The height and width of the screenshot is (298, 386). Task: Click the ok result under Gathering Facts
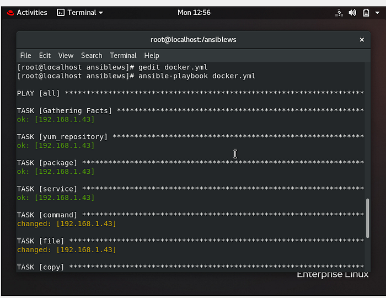[x=56, y=119]
